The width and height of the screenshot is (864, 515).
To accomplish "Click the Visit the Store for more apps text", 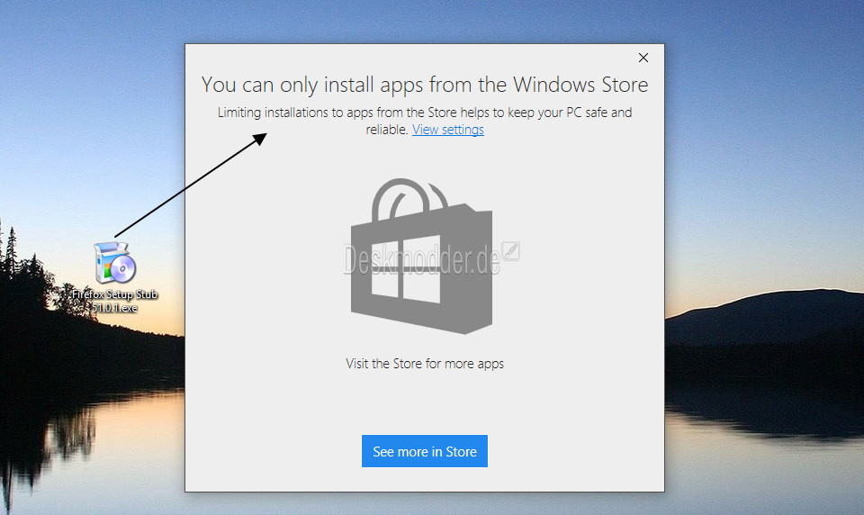I will [x=425, y=364].
